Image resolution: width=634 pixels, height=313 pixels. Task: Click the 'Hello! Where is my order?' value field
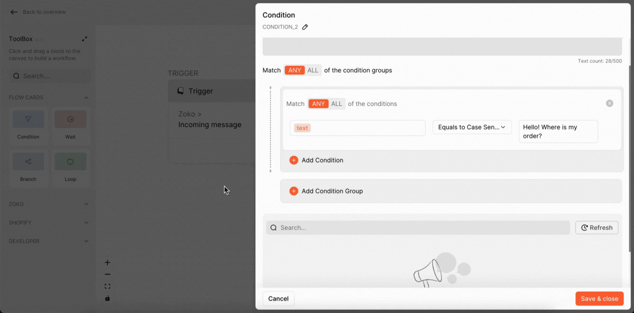[558, 131]
